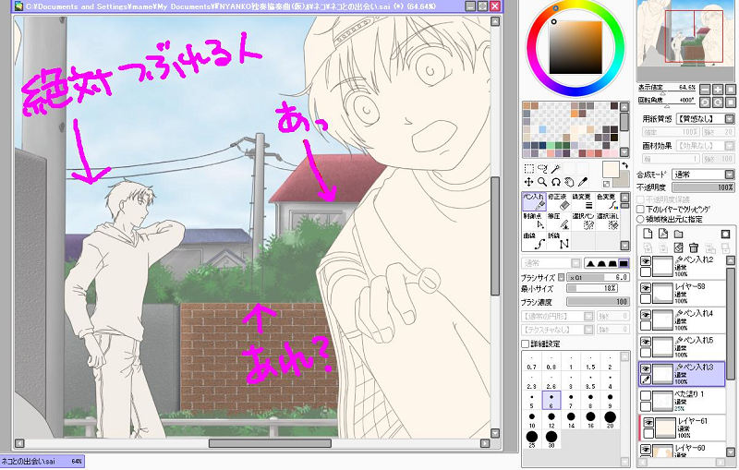Show the べた塗り 1 layer
Viewport: 739px width, 470px height.
pyautogui.click(x=646, y=395)
